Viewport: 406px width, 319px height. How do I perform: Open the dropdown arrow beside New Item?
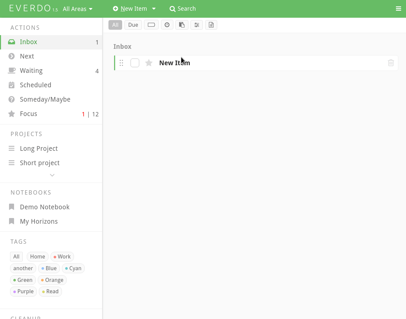click(x=154, y=9)
